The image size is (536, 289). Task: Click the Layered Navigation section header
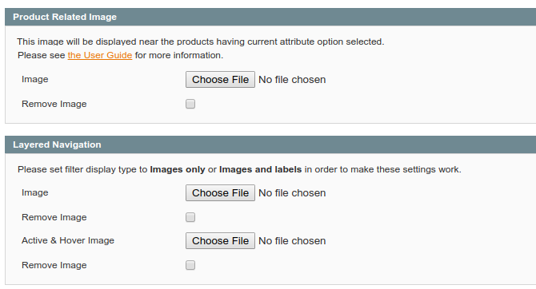pyautogui.click(x=270, y=144)
